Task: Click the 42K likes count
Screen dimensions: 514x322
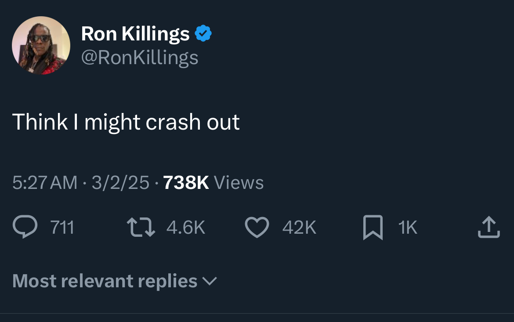Action: tap(299, 228)
